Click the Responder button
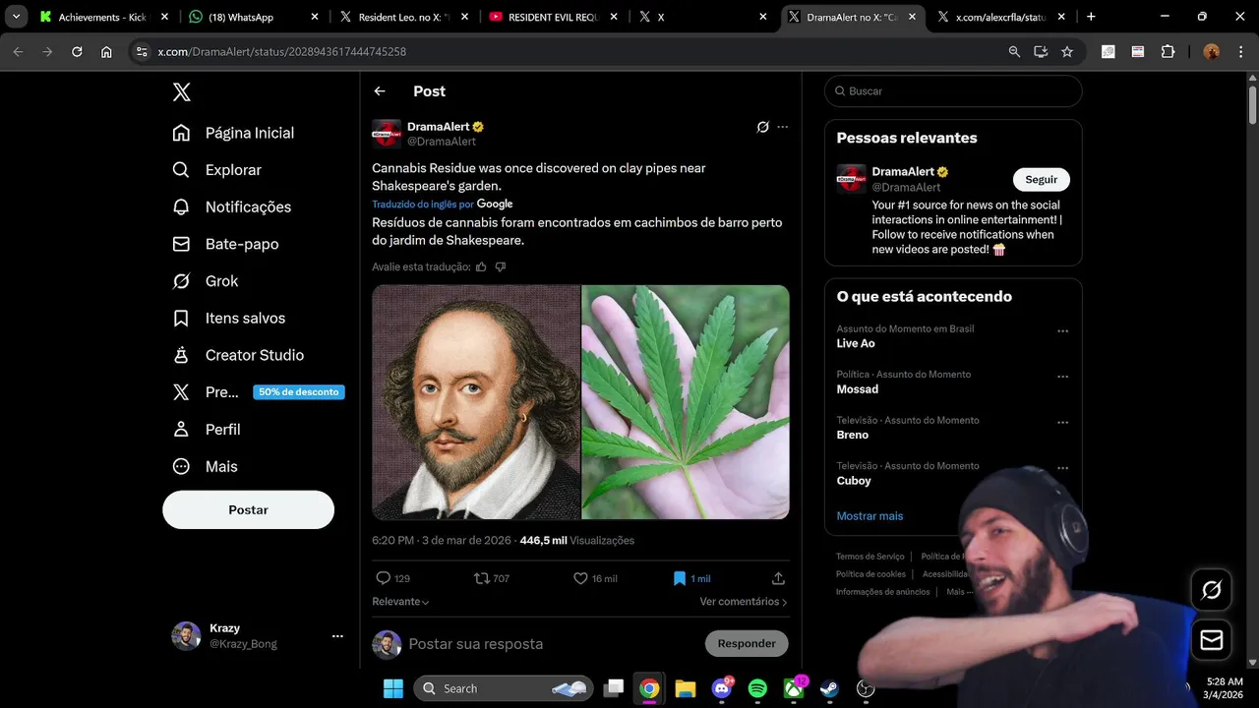The width and height of the screenshot is (1259, 708). pyautogui.click(x=747, y=643)
